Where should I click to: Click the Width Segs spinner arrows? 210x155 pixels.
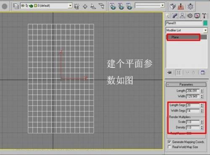(202, 111)
